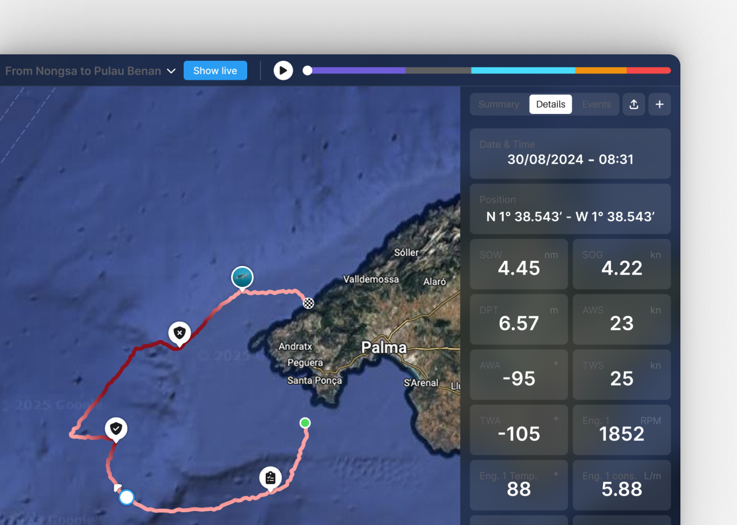Click the TWS 25 value card
Image resolution: width=737 pixels, height=525 pixels.
[621, 374]
